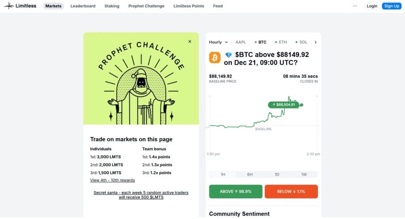Click the orange Bitcoin icon
405x219 pixels.
point(215,58)
